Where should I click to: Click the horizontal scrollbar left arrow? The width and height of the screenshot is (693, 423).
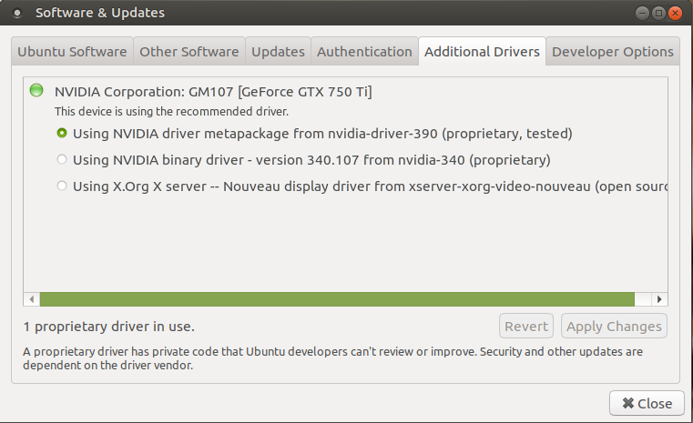(32, 299)
